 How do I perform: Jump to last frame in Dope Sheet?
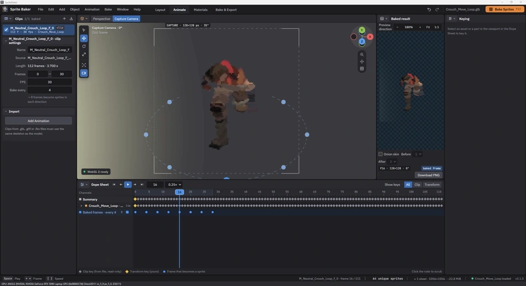point(142,184)
